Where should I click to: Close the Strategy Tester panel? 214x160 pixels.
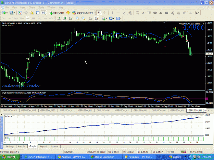click(1, 115)
